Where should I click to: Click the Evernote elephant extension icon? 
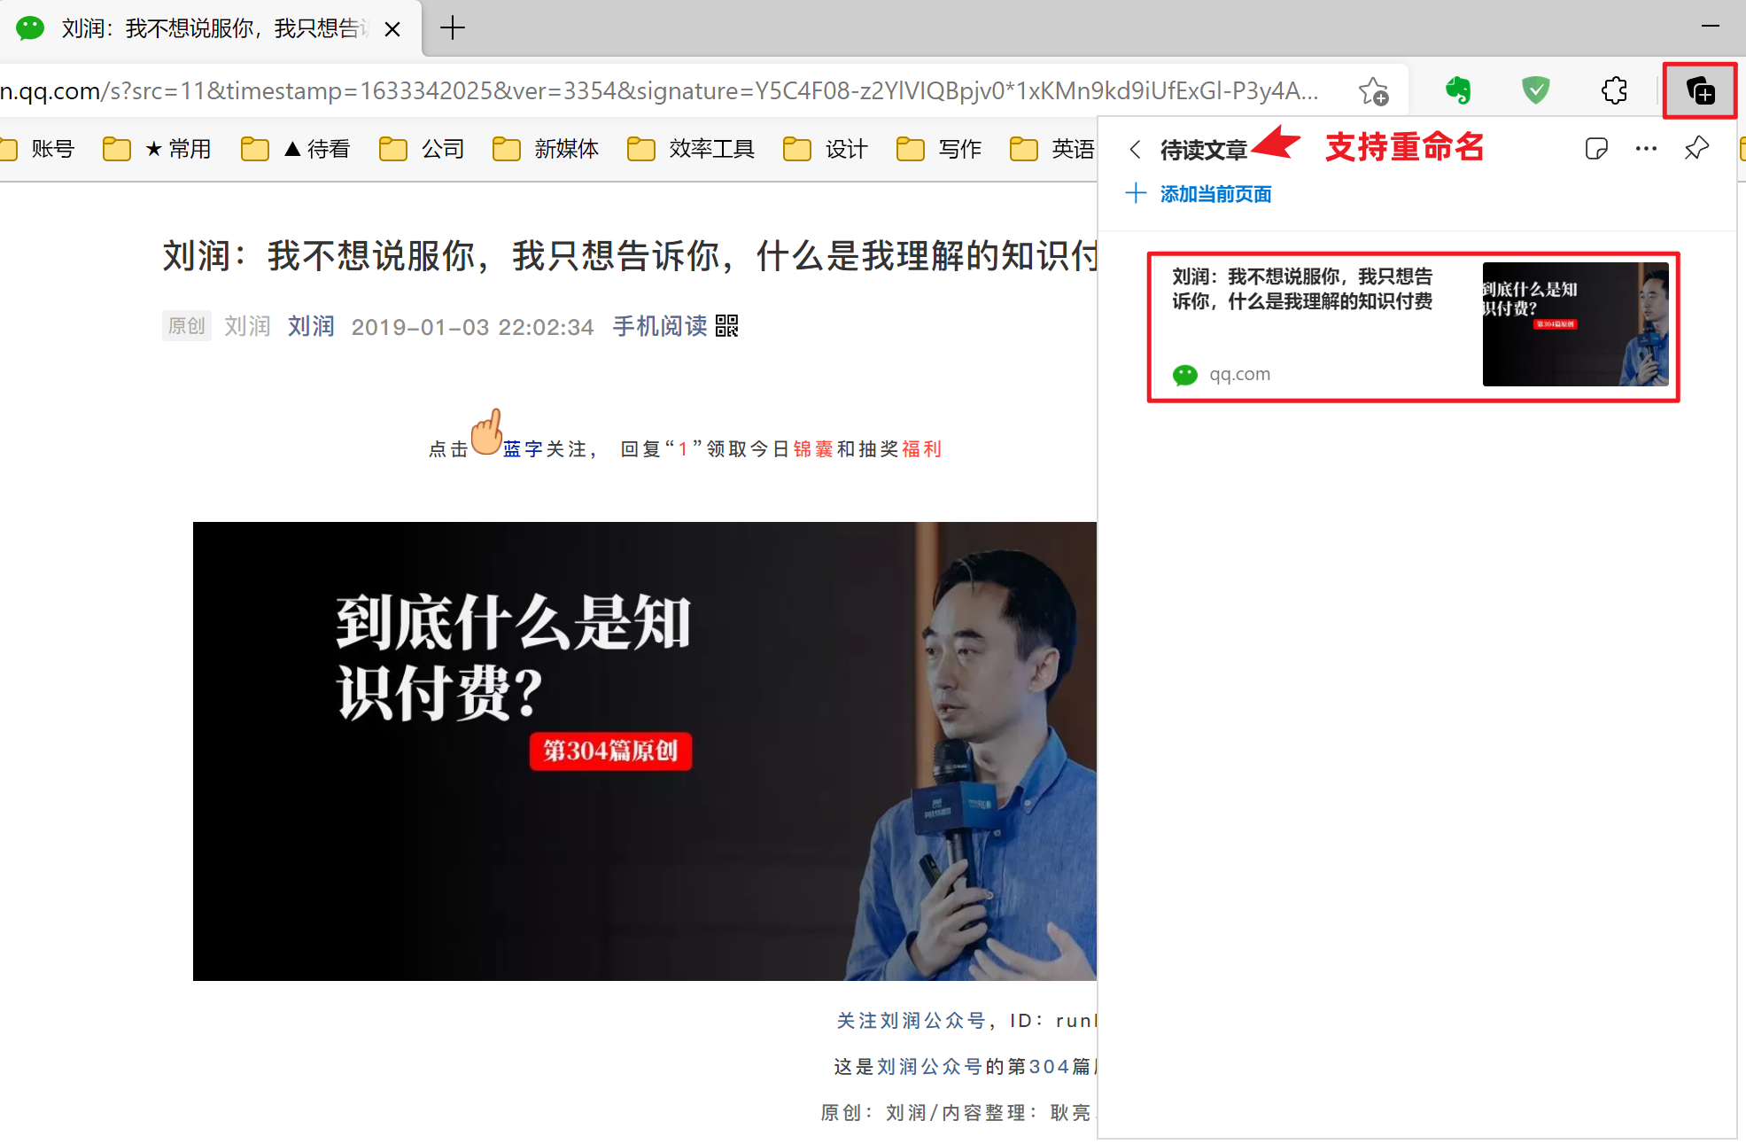1457,90
